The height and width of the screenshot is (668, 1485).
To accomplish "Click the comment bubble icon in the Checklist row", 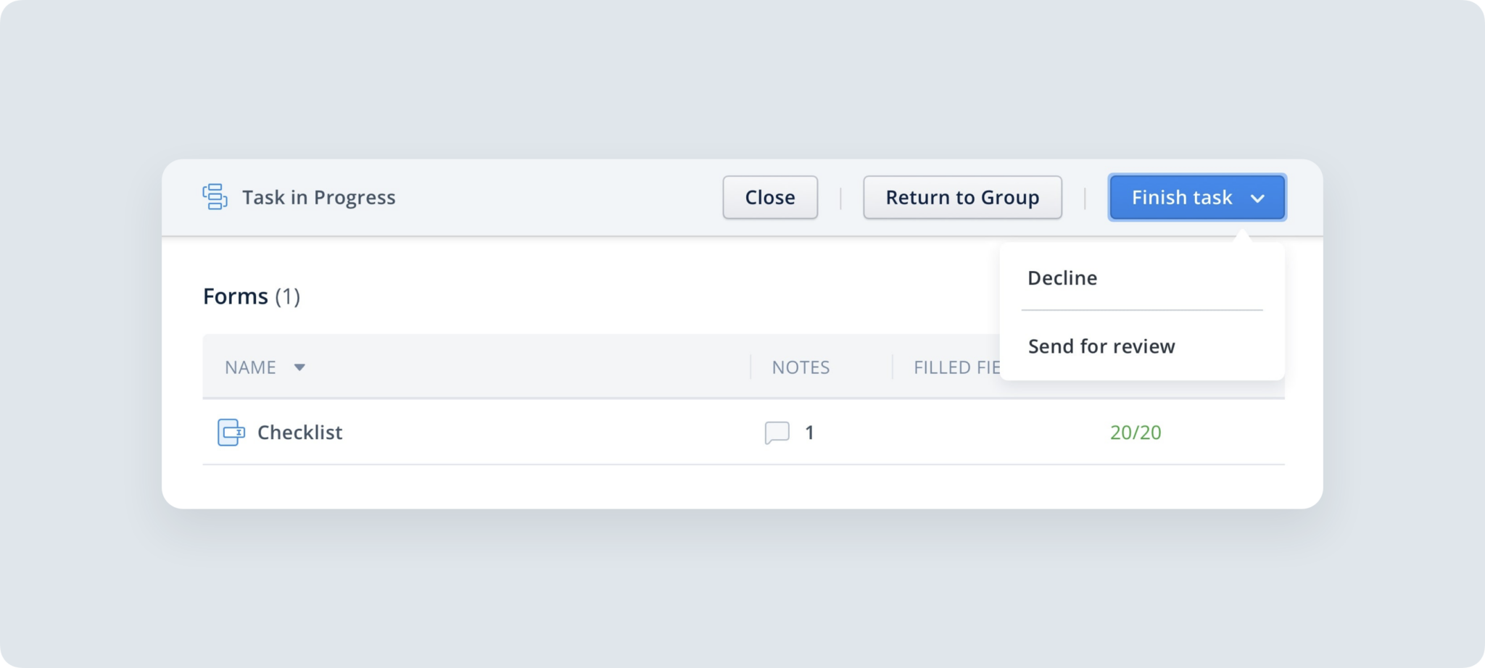I will click(x=777, y=433).
